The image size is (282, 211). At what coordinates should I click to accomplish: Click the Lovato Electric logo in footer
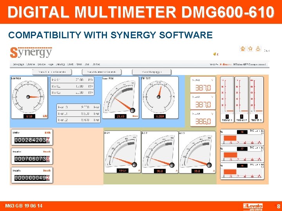coord(253,207)
